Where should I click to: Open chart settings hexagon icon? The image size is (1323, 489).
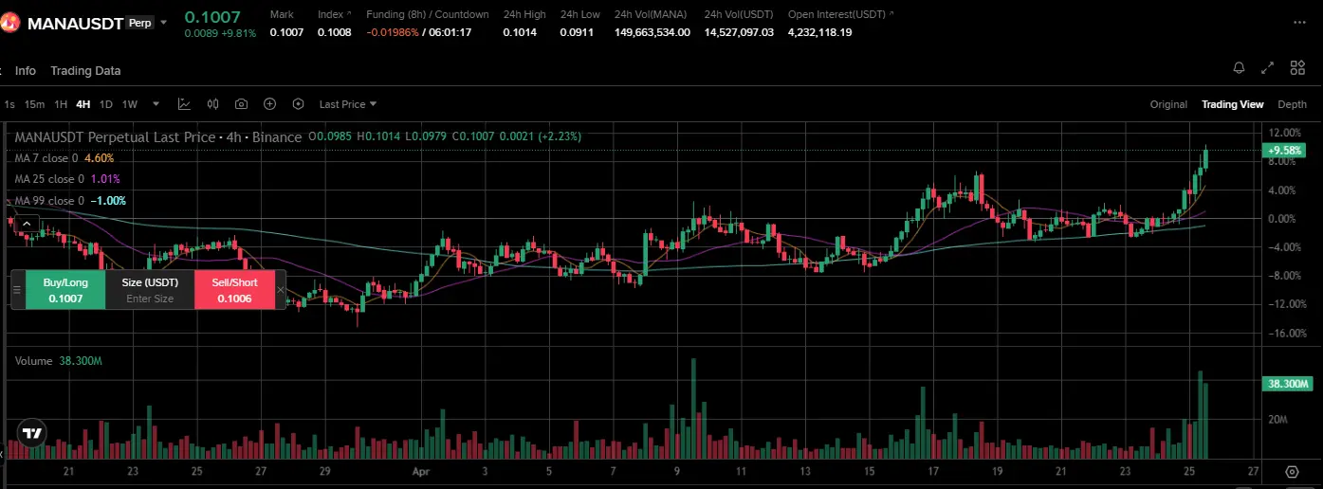click(x=298, y=104)
